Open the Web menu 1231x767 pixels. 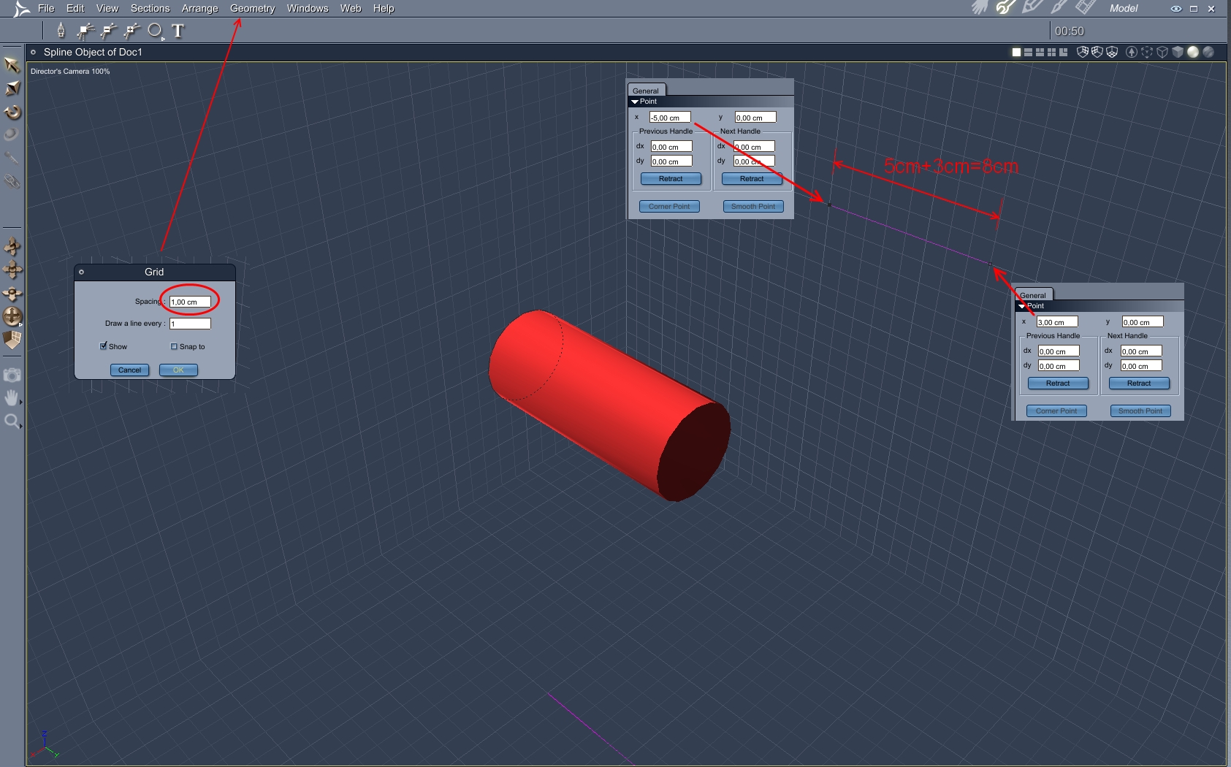[x=351, y=8]
